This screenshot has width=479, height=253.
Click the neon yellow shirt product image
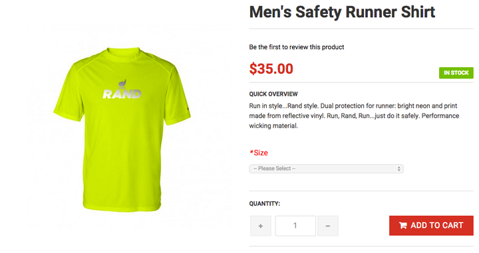pyautogui.click(x=122, y=129)
